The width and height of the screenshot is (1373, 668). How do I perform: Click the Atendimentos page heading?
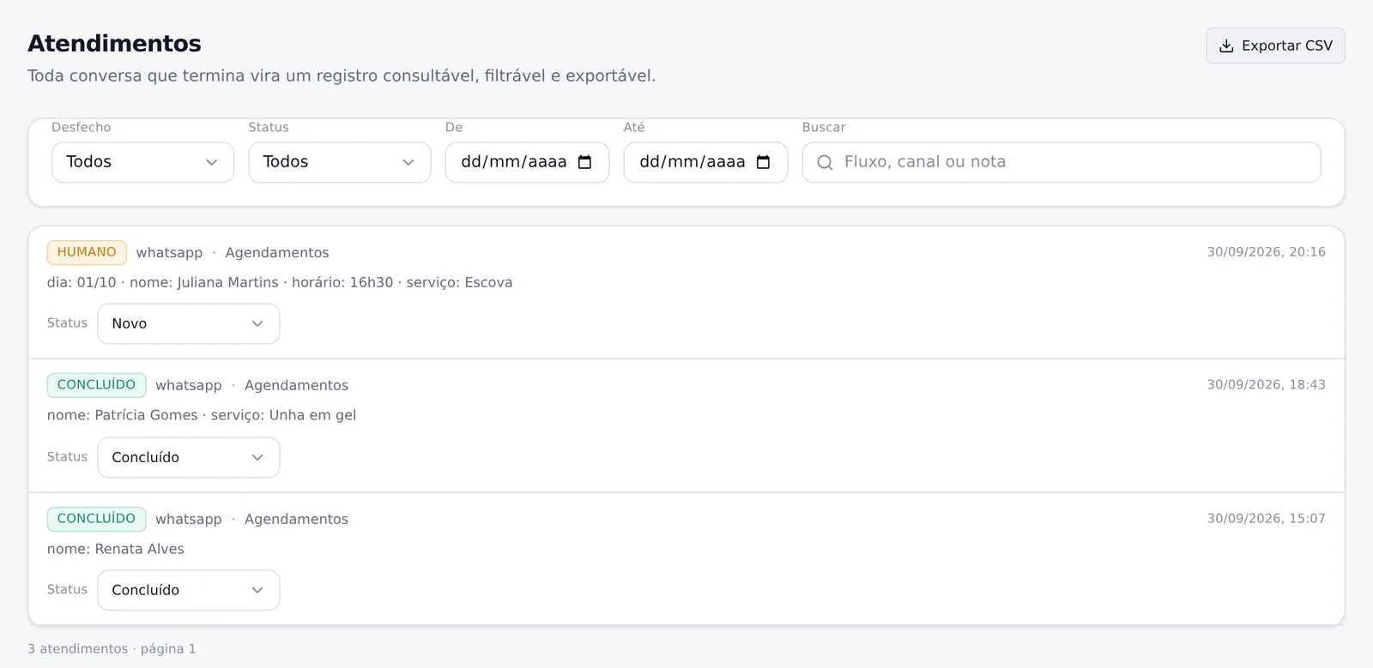click(114, 44)
